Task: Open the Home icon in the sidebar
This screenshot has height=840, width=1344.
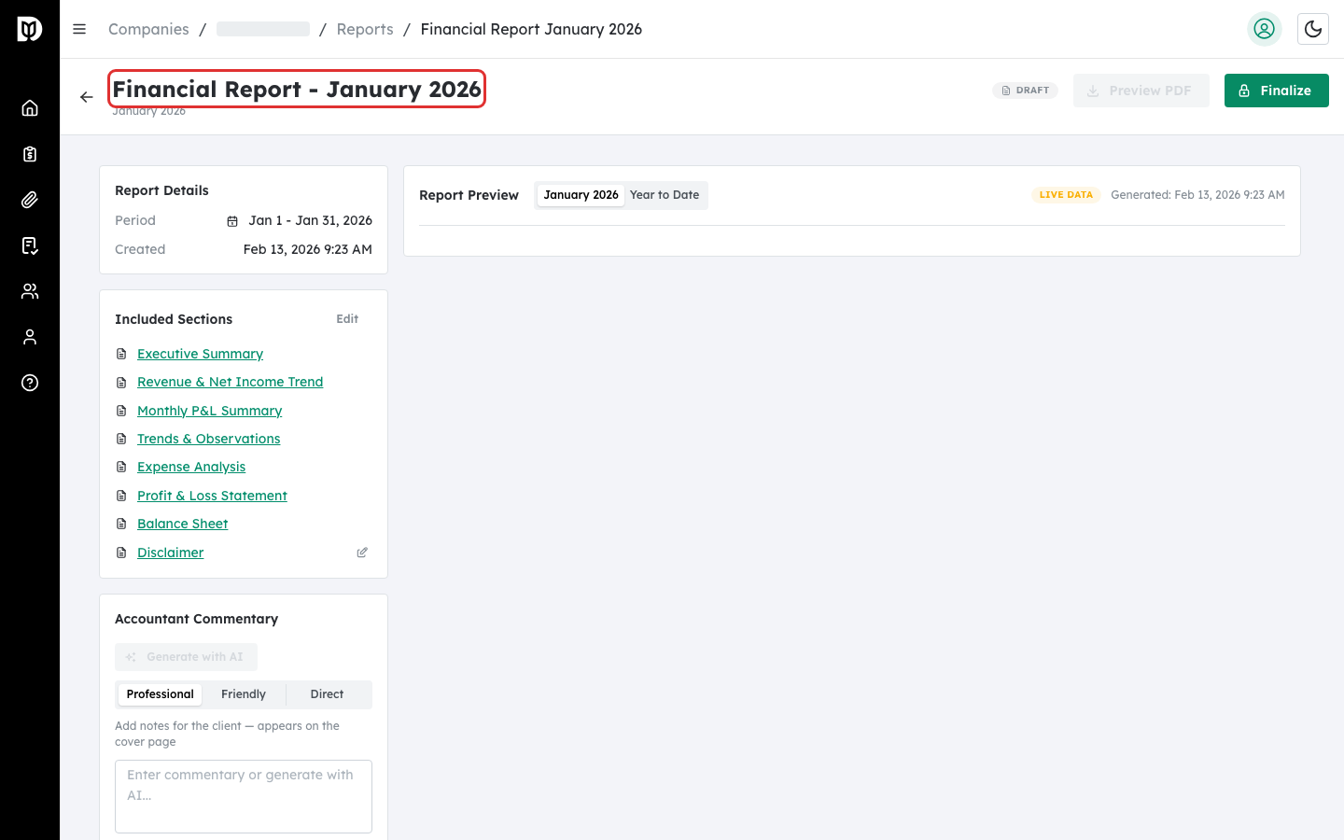Action: 30,107
